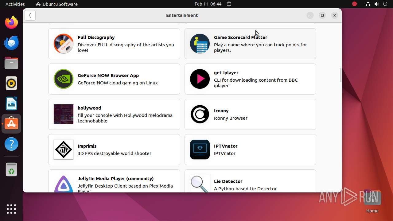Image resolution: width=393 pixels, height=221 pixels.
Task: Click the 3D FPS destroyable world shooter text
Action: 115,153
